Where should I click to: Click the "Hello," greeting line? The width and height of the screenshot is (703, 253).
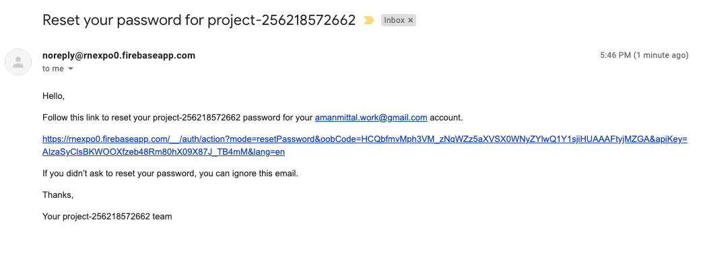(53, 96)
